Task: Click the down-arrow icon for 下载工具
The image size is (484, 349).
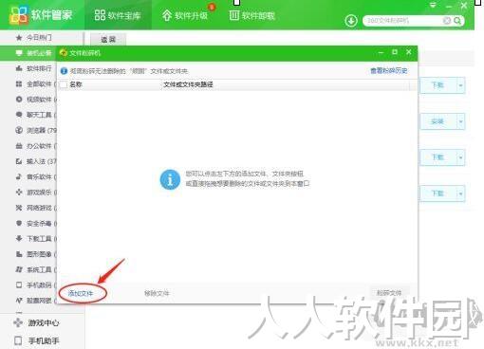Action: (x=19, y=238)
